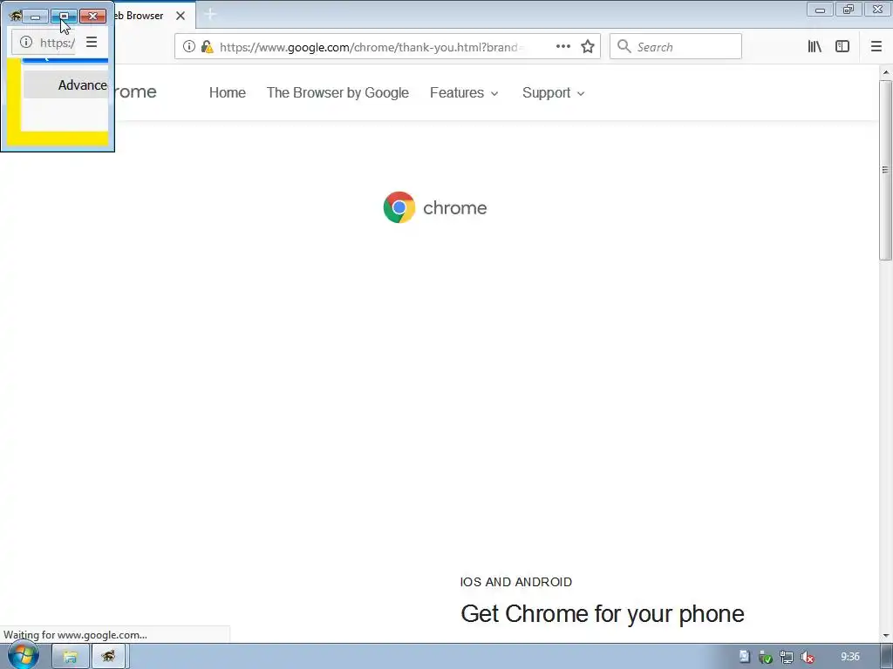Close the Web Browser tab
The width and height of the screenshot is (893, 669).
(181, 16)
